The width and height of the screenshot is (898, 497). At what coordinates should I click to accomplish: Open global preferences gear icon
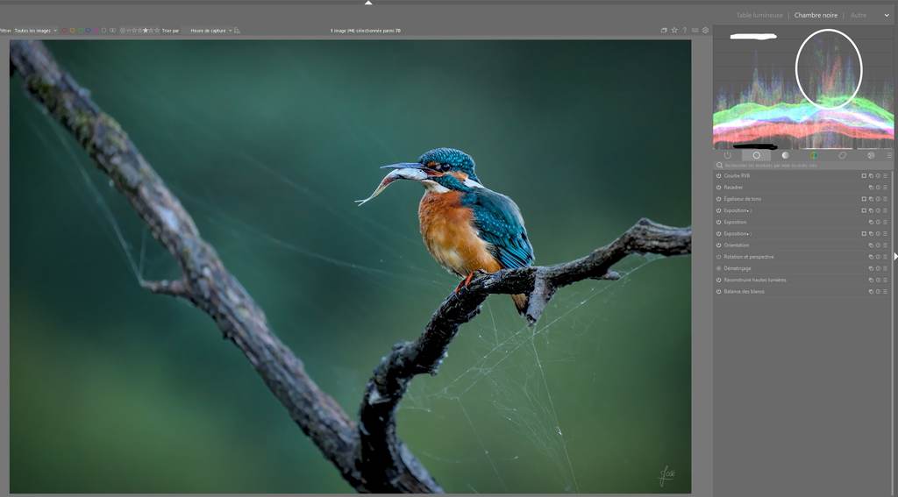click(x=706, y=31)
